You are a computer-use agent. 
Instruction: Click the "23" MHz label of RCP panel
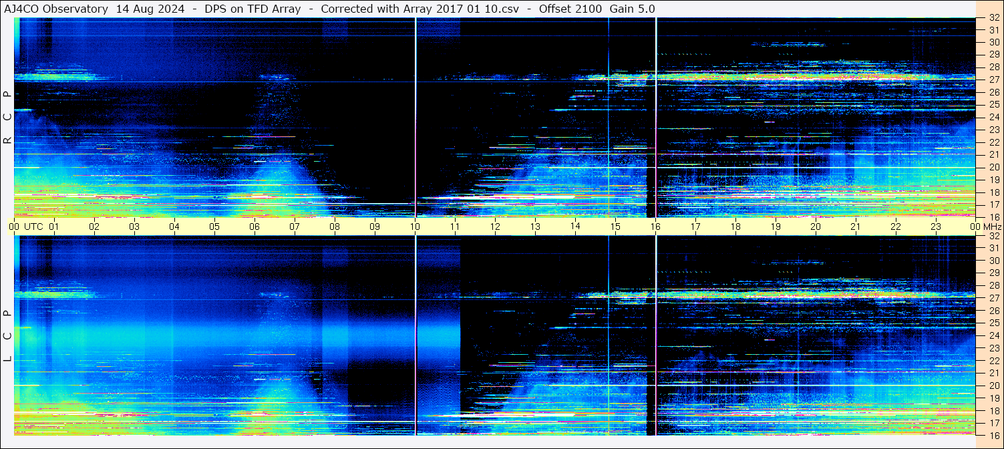994,130
